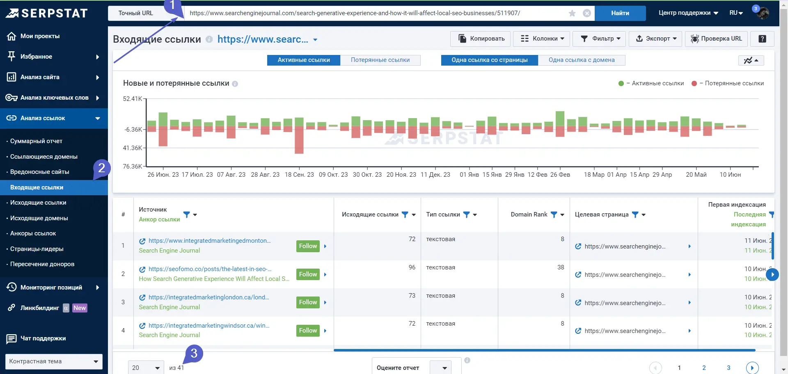
Task: Open Ссылающиеся домены in sidebar
Action: (x=44, y=157)
